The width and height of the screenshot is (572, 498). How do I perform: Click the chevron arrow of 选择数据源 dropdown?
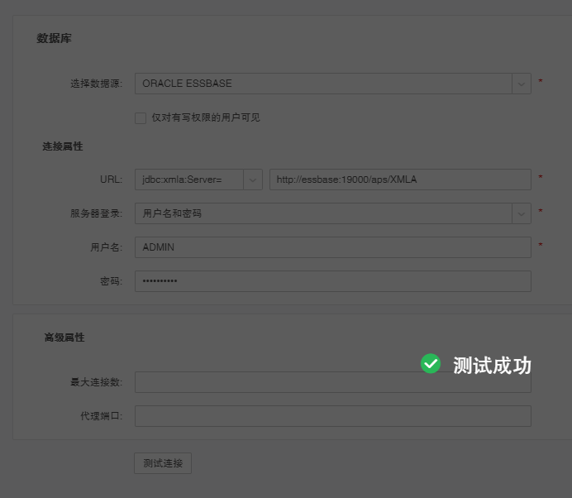(x=521, y=84)
